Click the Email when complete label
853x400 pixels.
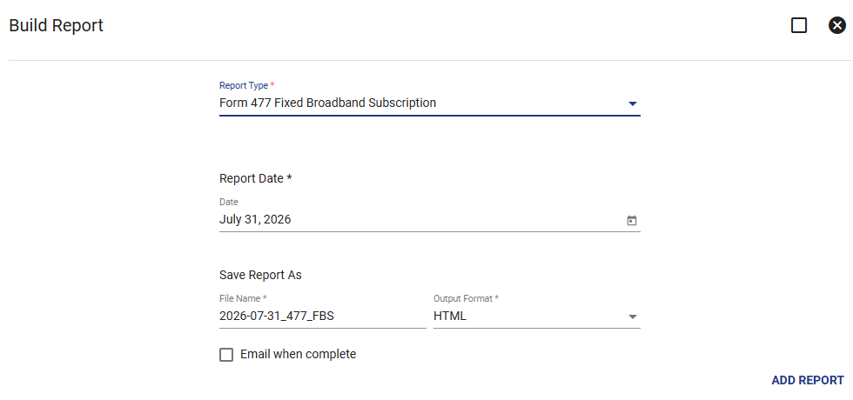tap(298, 355)
